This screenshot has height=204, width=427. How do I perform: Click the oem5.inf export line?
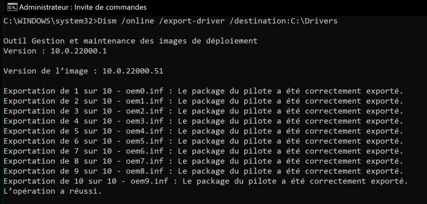(x=203, y=141)
